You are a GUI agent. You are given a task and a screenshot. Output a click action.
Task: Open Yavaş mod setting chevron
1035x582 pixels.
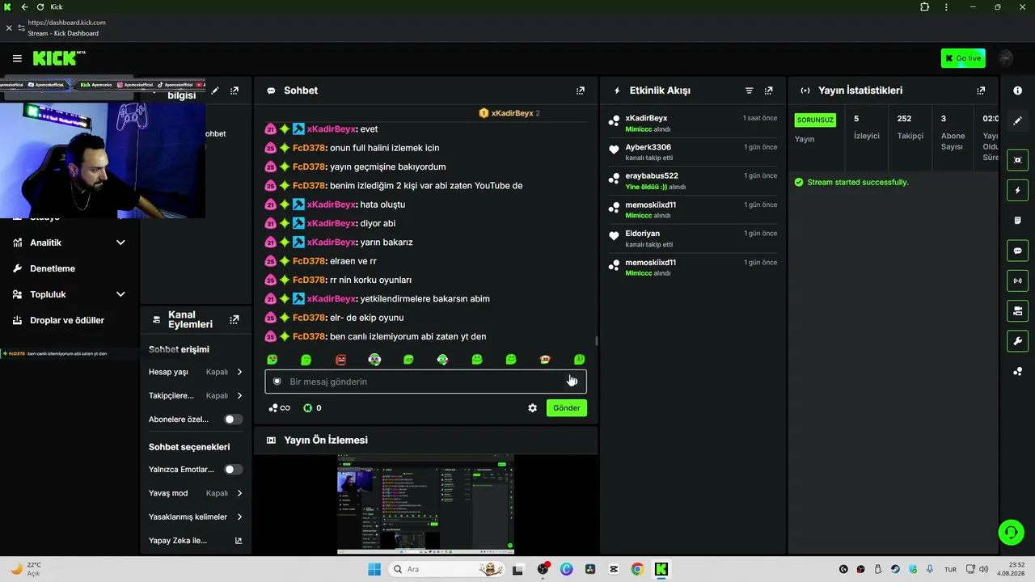point(239,493)
